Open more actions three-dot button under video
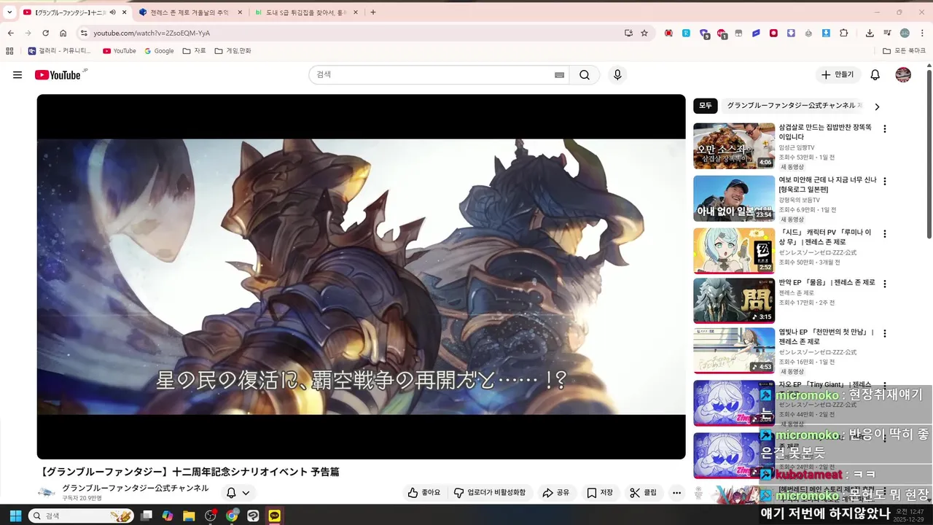 click(x=676, y=493)
